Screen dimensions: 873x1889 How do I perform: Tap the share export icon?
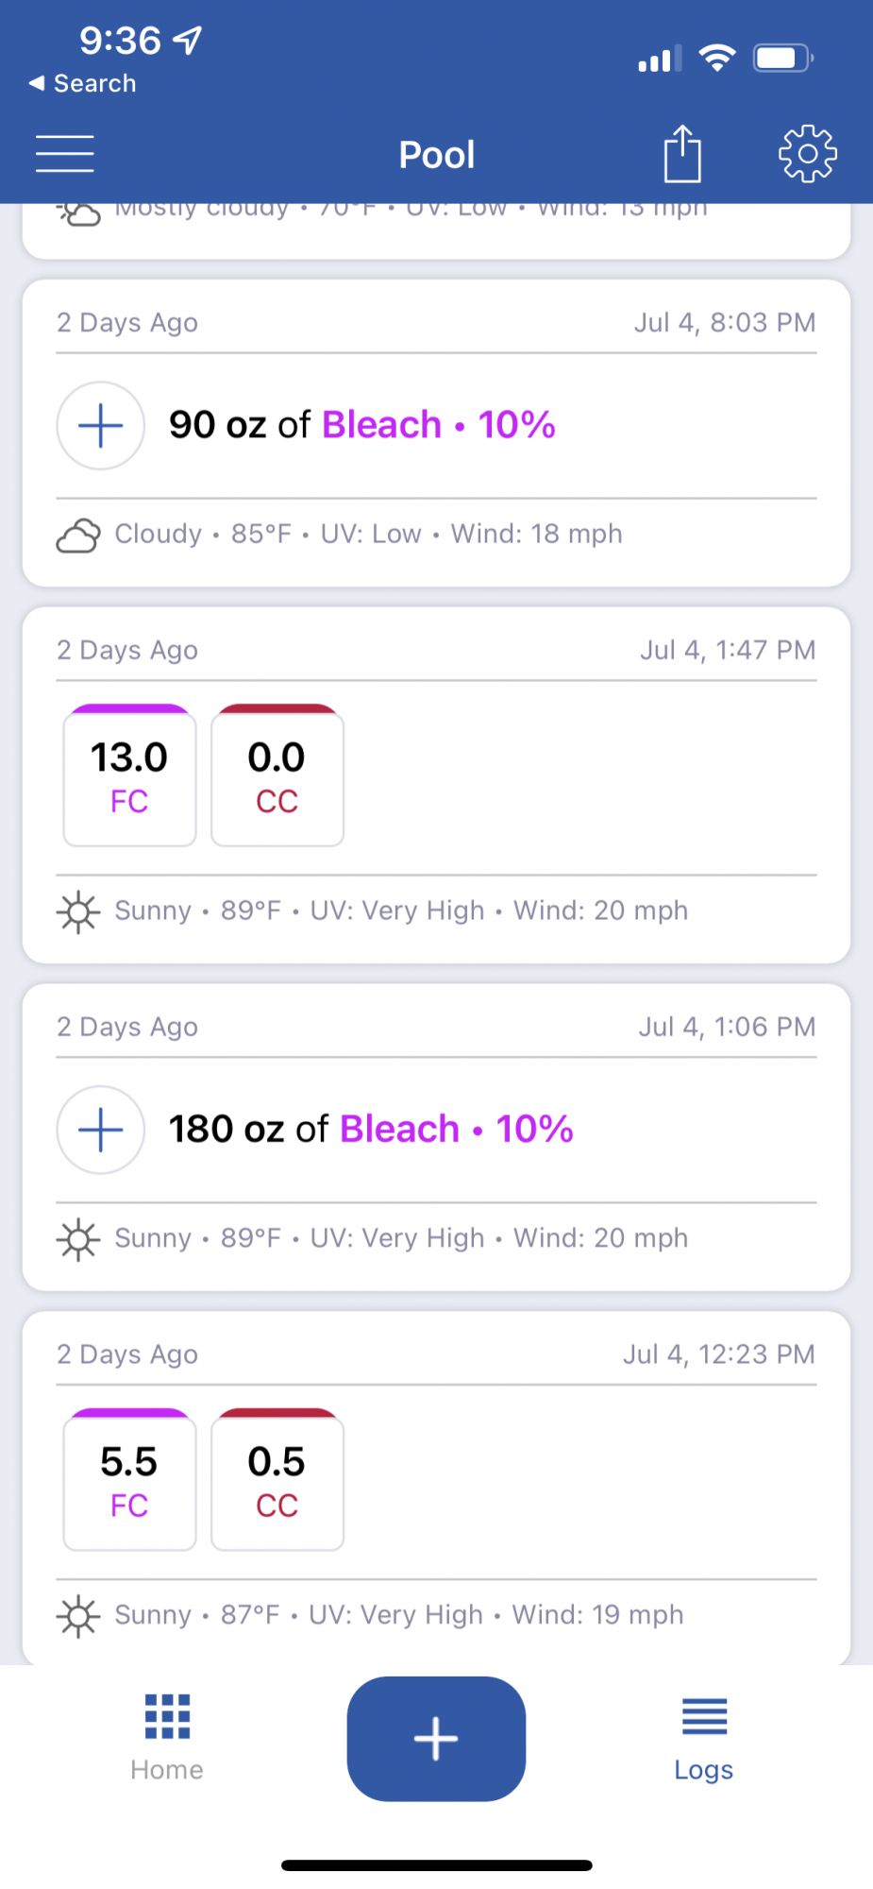click(682, 154)
